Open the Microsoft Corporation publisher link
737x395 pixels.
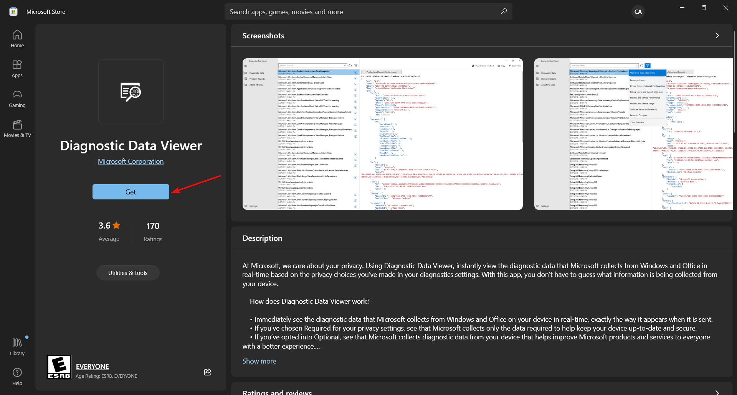pos(131,161)
